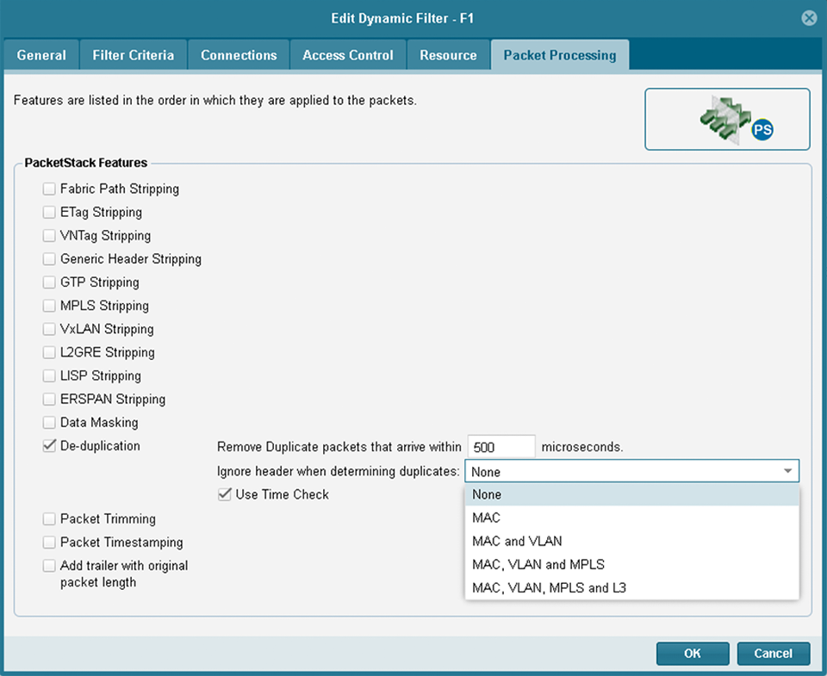The image size is (827, 676).
Task: Toggle the De-duplication checkbox
Action: (x=49, y=446)
